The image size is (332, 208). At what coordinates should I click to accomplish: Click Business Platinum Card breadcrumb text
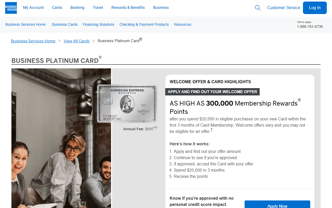tap(120, 41)
